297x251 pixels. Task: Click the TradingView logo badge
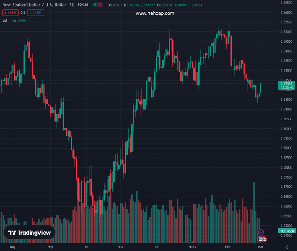[x=30, y=233]
